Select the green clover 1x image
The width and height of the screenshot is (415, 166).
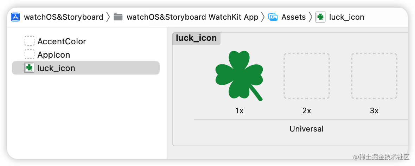pos(239,76)
